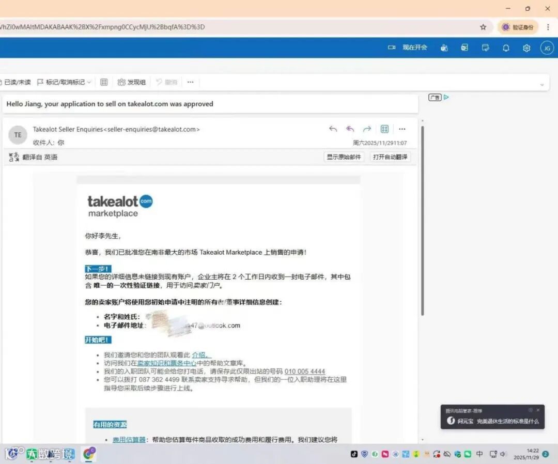Open the Chrome icon on the taskbar
The width and height of the screenshot is (558, 464).
(89, 454)
